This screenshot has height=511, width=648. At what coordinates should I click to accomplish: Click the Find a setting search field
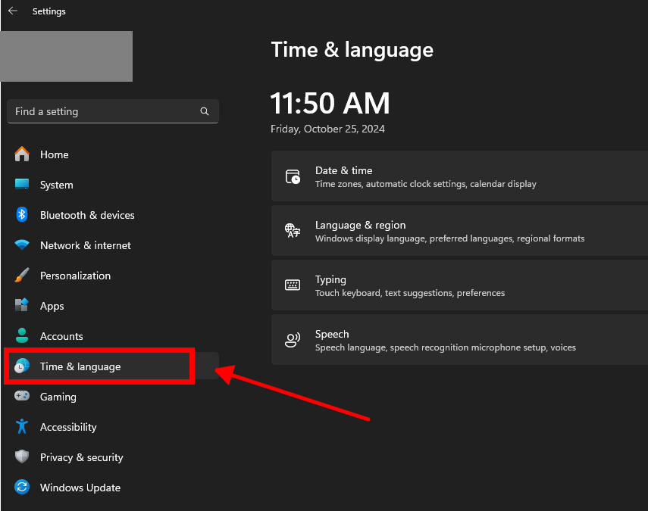pyautogui.click(x=102, y=111)
